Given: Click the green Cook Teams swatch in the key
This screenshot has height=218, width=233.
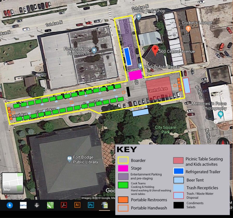Looking at the screenshot, I should (123, 185).
